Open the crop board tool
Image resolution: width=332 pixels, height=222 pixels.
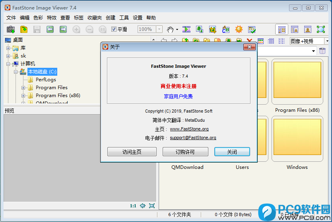tap(213, 29)
